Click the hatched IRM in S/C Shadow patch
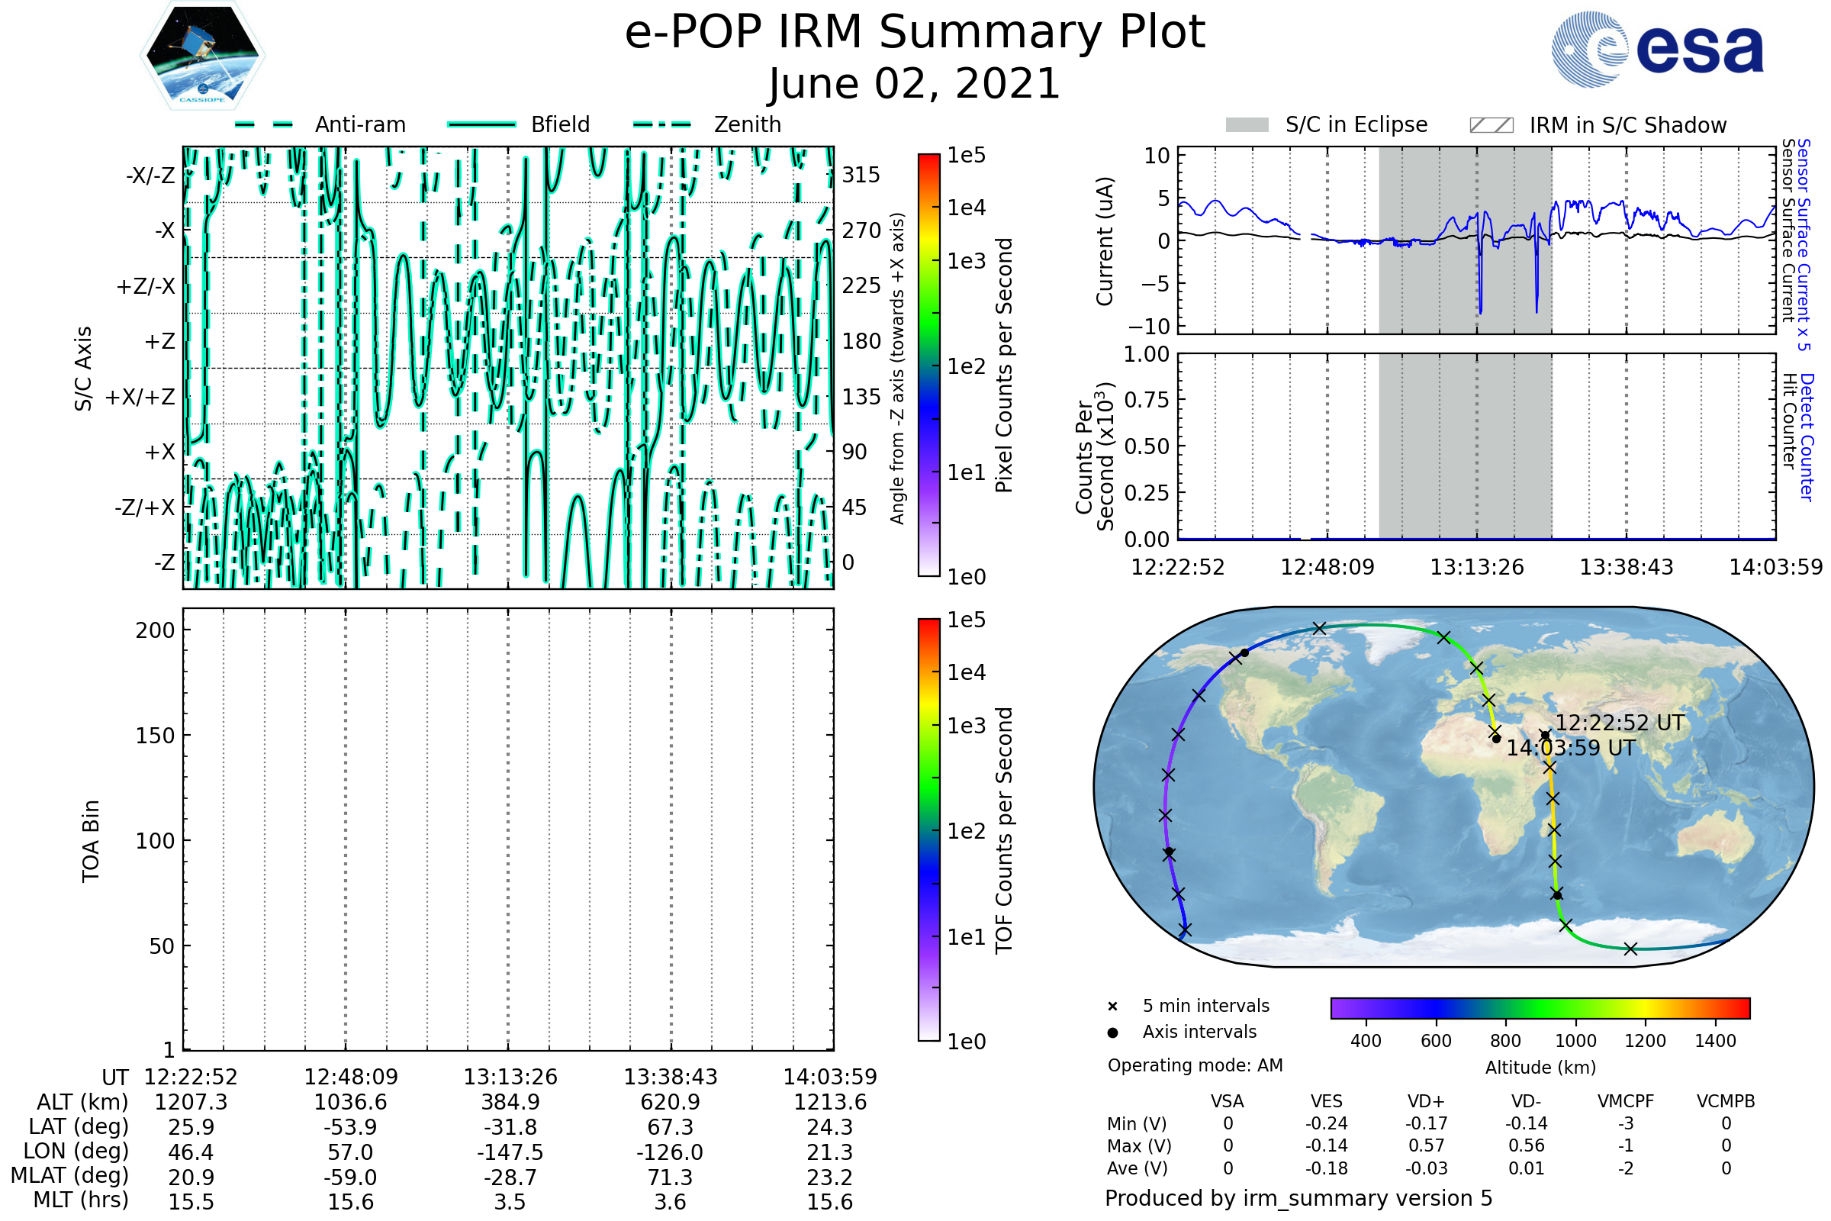 click(1491, 125)
